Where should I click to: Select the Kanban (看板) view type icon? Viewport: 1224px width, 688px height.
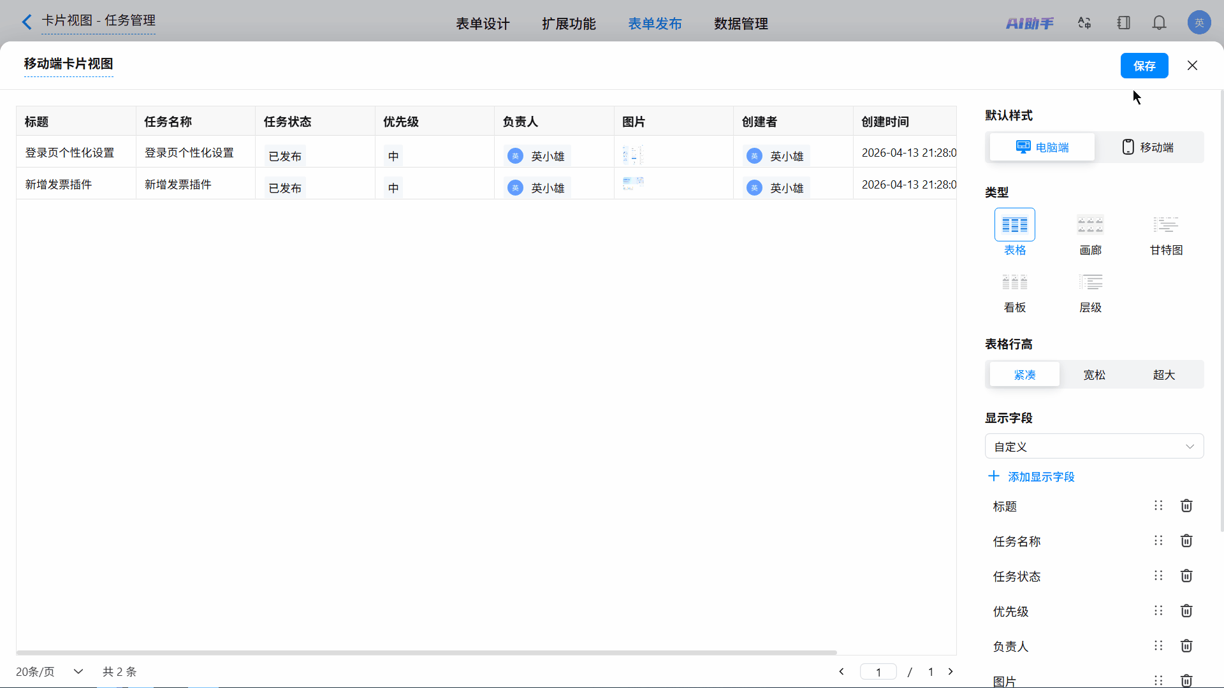[x=1014, y=283]
